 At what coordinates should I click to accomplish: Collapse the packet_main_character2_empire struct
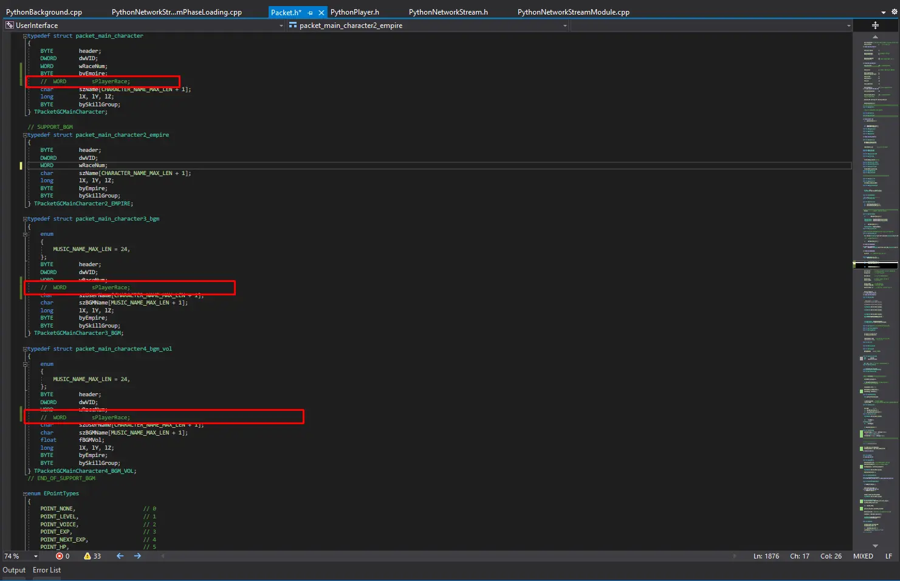click(x=25, y=136)
